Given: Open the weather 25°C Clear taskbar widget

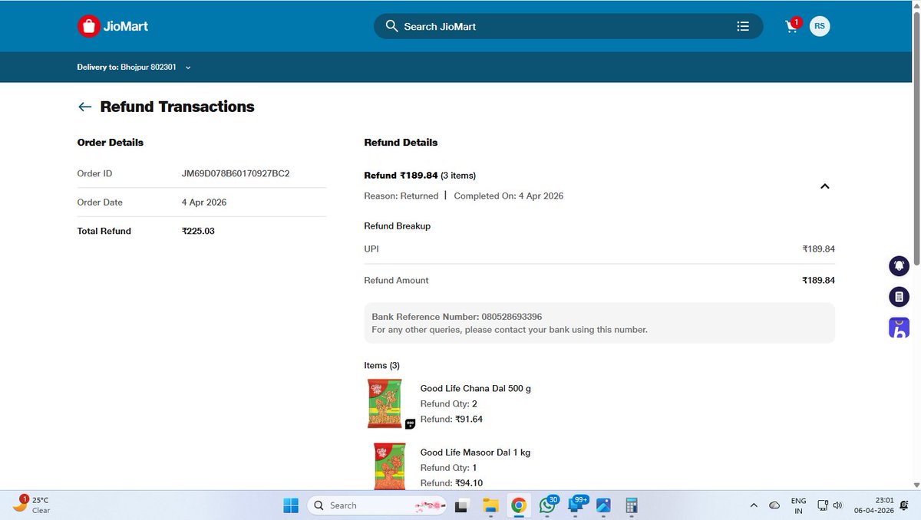Looking at the screenshot, I should (x=31, y=505).
